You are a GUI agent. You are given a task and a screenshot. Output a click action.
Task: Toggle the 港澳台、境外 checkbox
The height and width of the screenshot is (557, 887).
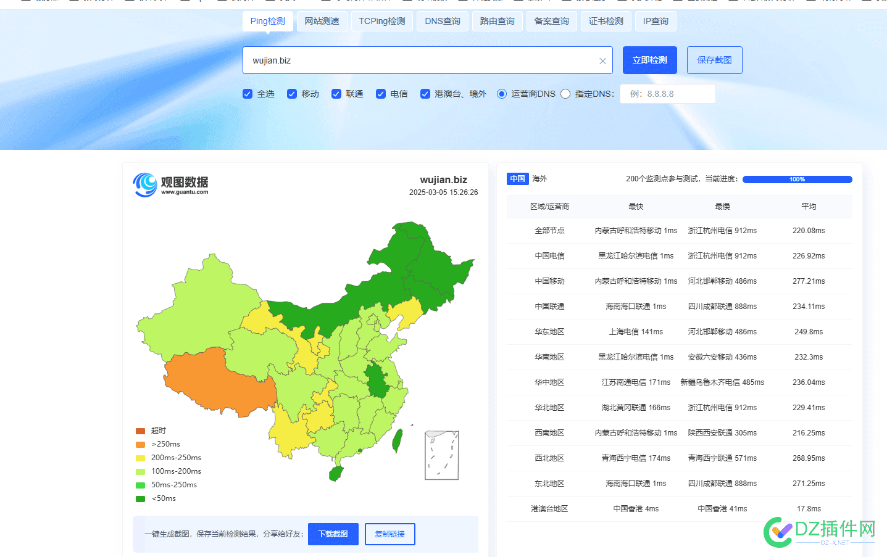(x=425, y=94)
